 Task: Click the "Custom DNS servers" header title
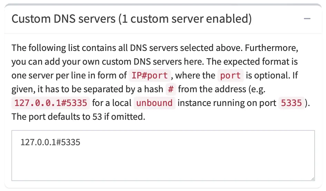(x=63, y=19)
